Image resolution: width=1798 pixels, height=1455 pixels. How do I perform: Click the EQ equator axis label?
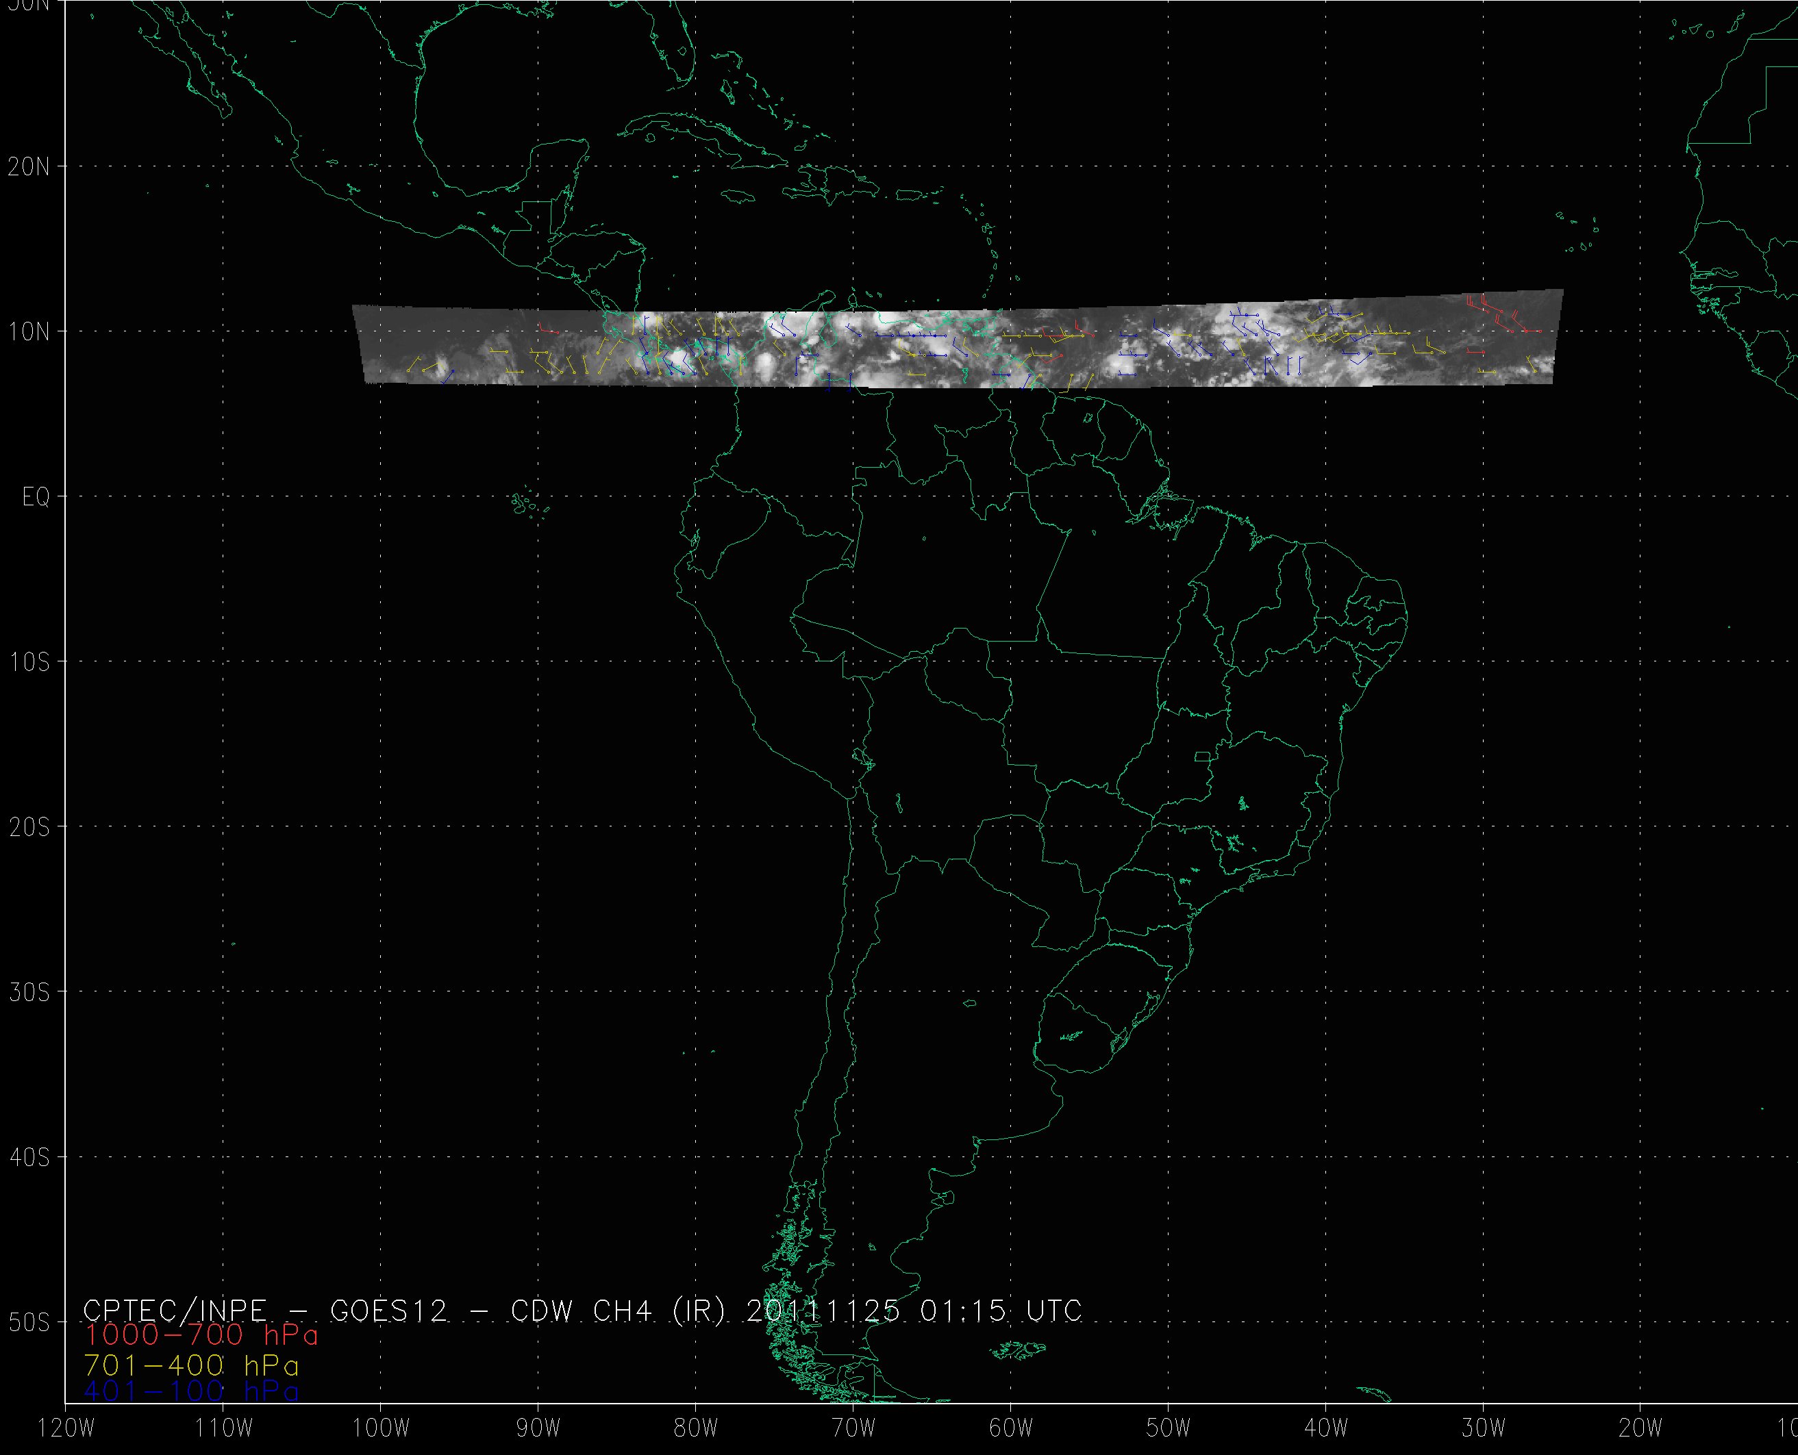pos(36,497)
